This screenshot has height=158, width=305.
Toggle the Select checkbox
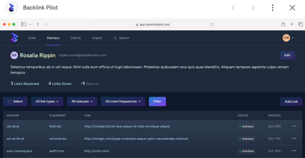9,101
